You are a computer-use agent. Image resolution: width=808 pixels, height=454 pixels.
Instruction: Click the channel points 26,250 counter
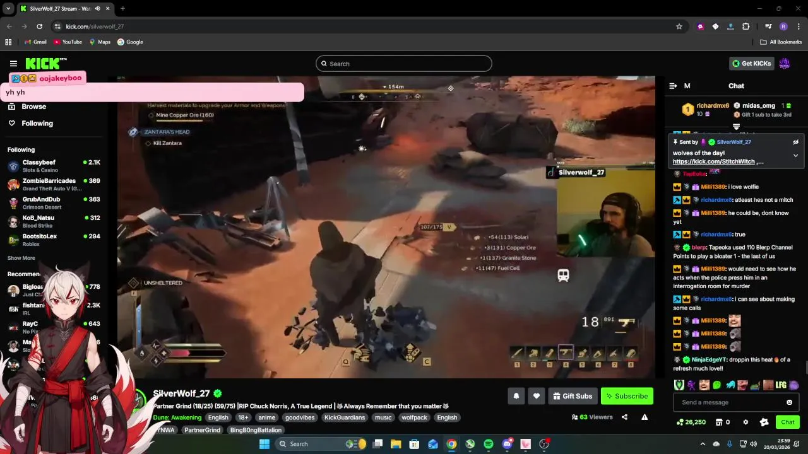pyautogui.click(x=691, y=422)
